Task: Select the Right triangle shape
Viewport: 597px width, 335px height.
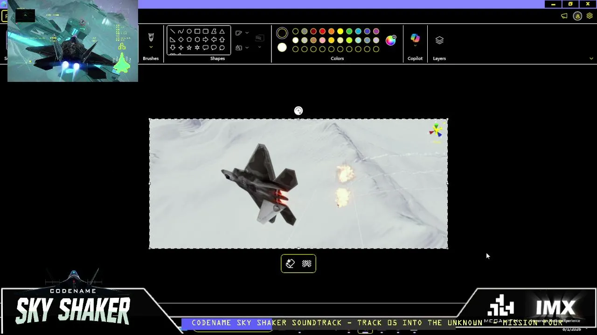Action: [x=173, y=40]
